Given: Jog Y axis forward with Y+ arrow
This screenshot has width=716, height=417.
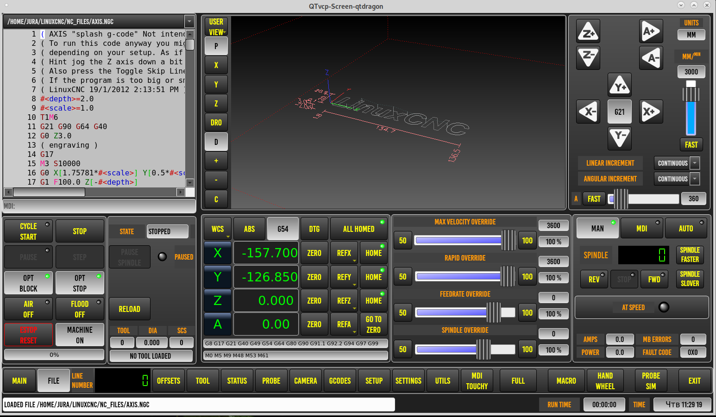Looking at the screenshot, I should pos(620,85).
